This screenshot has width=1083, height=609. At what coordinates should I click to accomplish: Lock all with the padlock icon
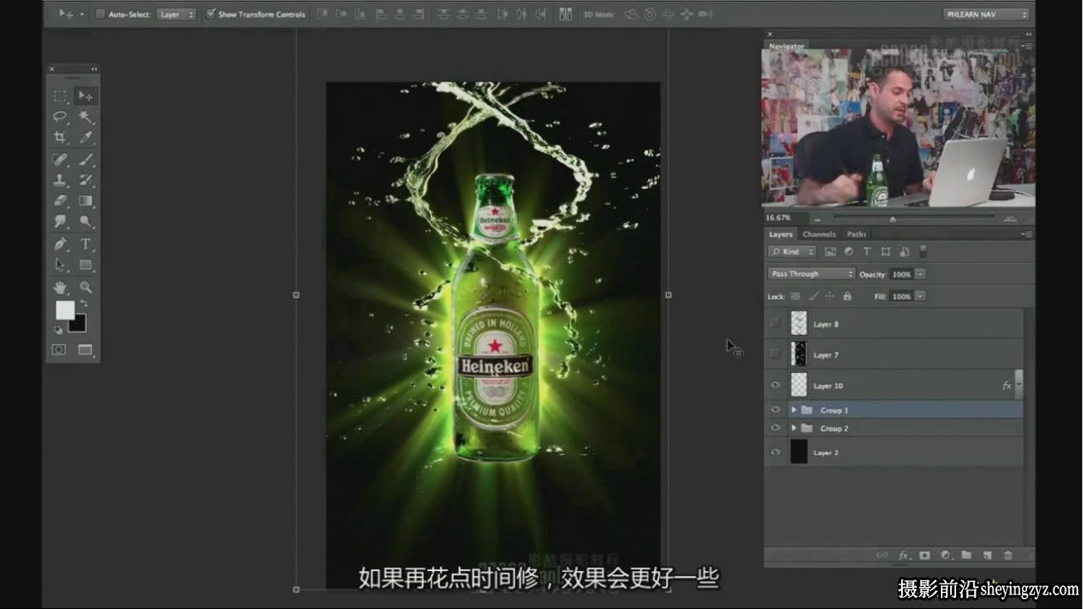pos(847,296)
